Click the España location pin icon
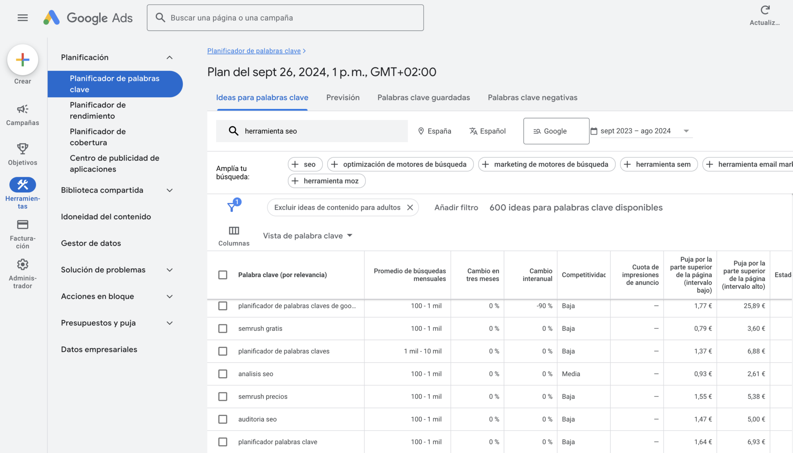Screen dimensions: 793x453 [x=421, y=131]
